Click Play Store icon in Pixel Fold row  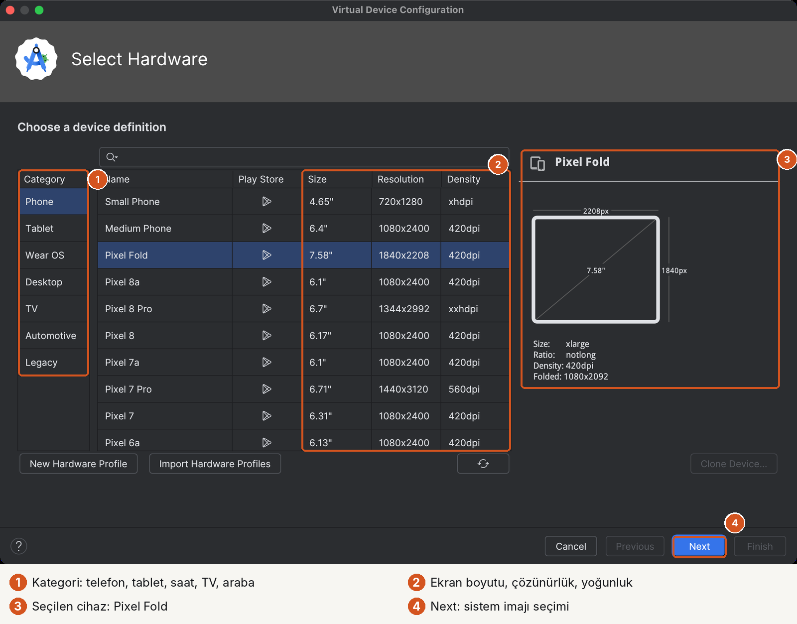tap(267, 255)
